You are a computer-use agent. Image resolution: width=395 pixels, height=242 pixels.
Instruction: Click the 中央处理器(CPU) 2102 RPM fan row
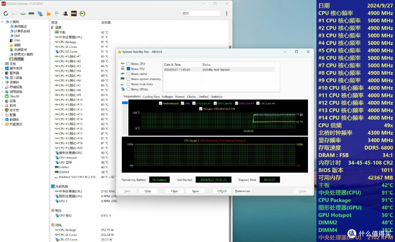click(84, 192)
